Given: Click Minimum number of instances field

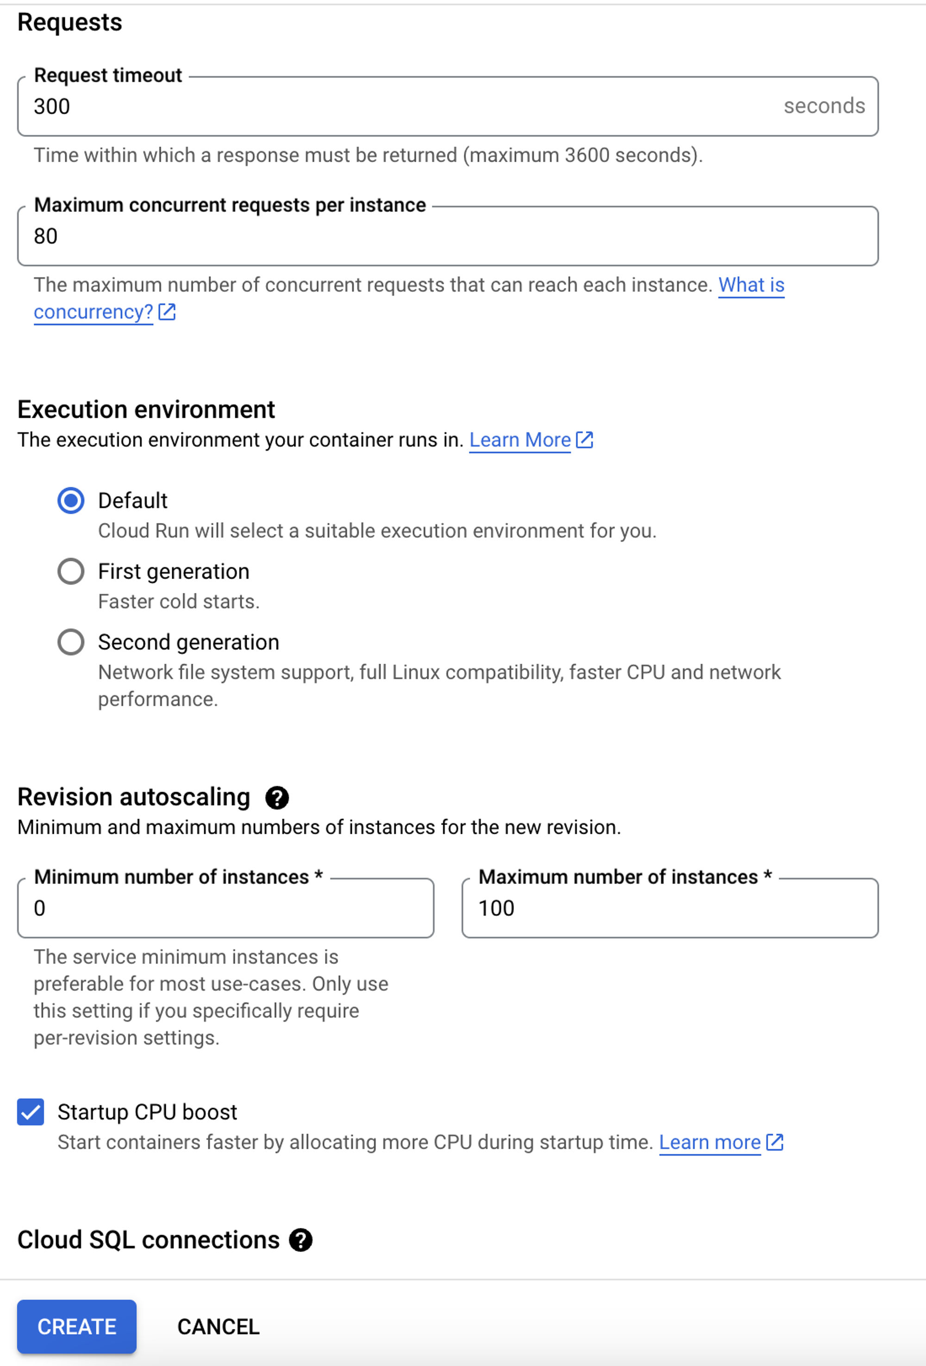Looking at the screenshot, I should coord(225,908).
